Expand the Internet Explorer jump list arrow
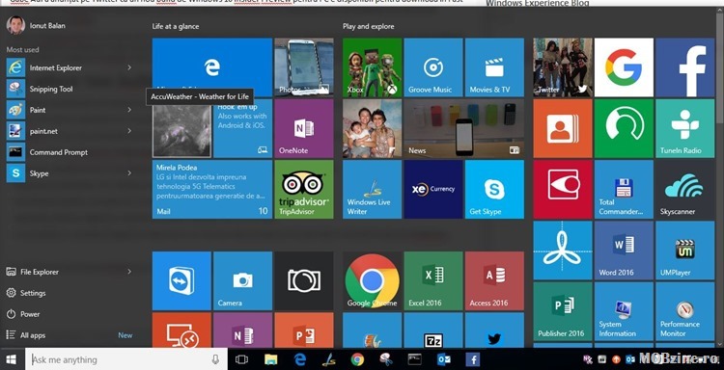Screen dimensions: 724x370 click(129, 67)
